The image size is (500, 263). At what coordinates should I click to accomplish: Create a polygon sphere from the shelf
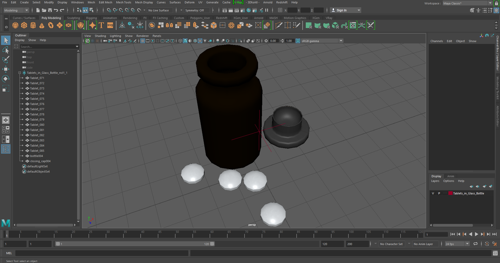point(15,25)
